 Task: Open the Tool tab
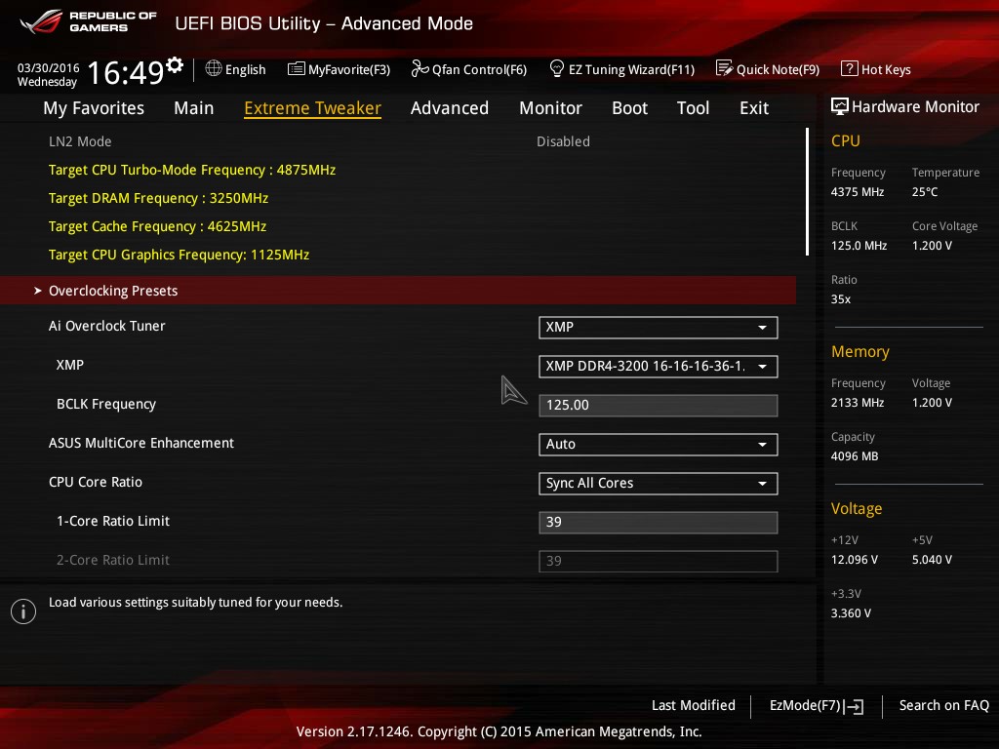(x=694, y=108)
